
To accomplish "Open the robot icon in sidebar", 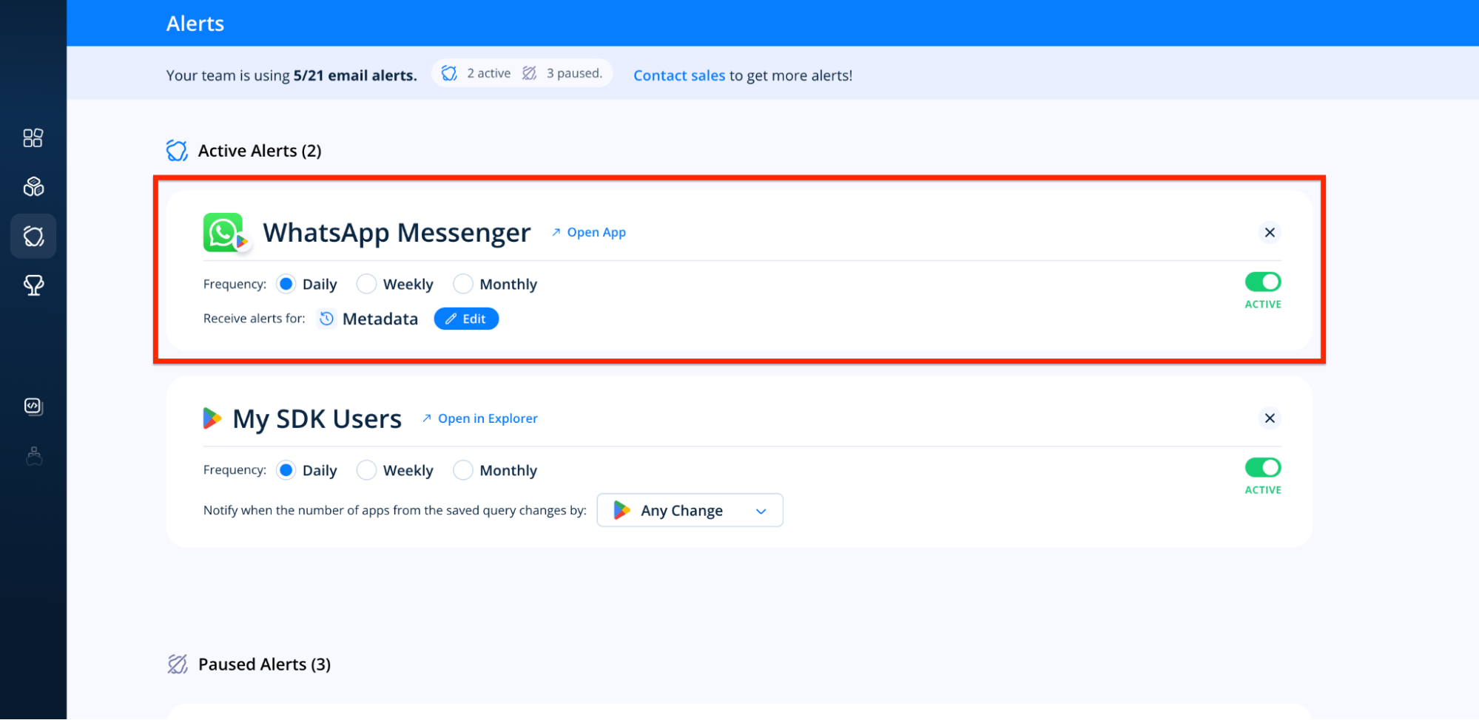I will pyautogui.click(x=34, y=456).
